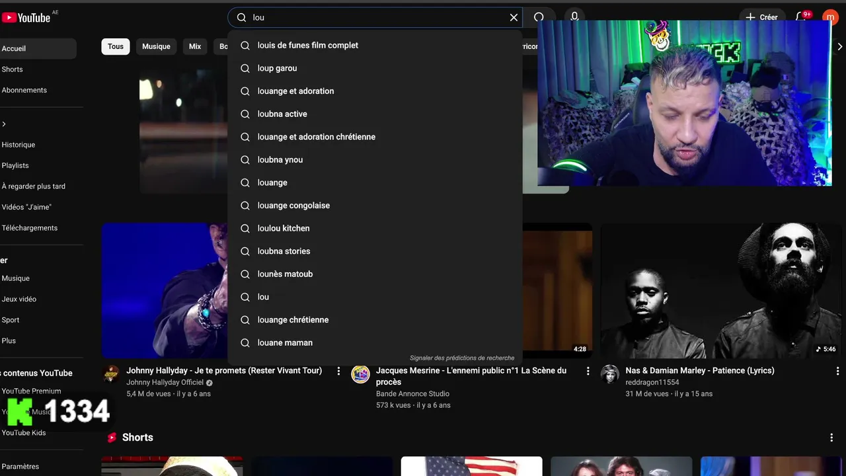Screen dimensions: 846x476
Task: Open options menu for Nas & Damian Marley video
Action: [837, 372]
